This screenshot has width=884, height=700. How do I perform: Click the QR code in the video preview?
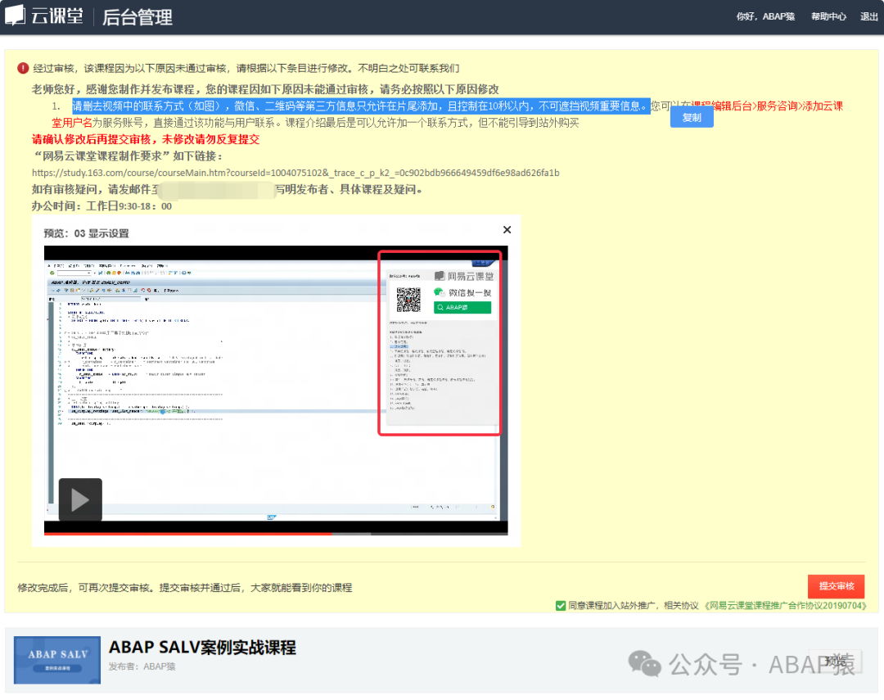pos(408,300)
